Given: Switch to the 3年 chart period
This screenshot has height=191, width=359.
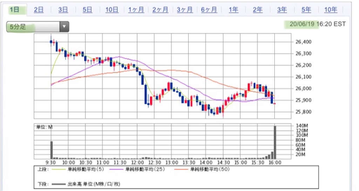Looking at the screenshot, I should [282, 10].
